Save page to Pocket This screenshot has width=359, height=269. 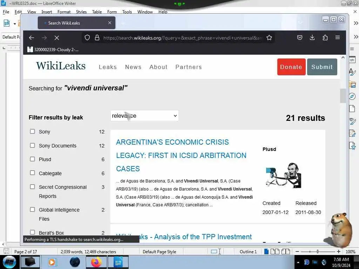pyautogui.click(x=300, y=37)
